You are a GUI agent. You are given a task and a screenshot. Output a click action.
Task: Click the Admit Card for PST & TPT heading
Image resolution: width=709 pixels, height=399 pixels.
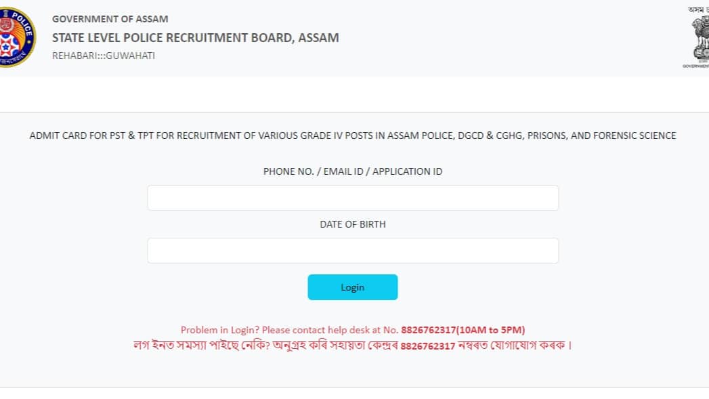[x=353, y=135]
